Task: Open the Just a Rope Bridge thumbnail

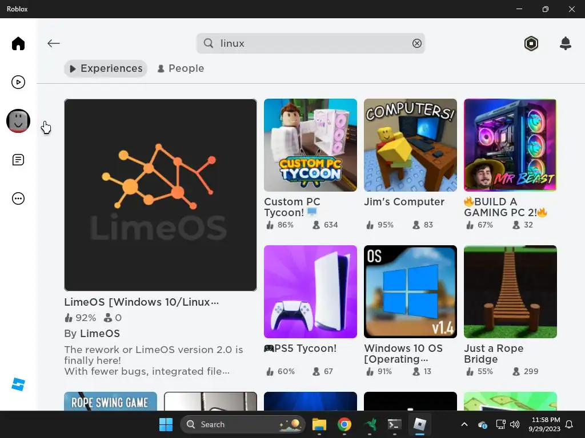Action: [x=510, y=291]
